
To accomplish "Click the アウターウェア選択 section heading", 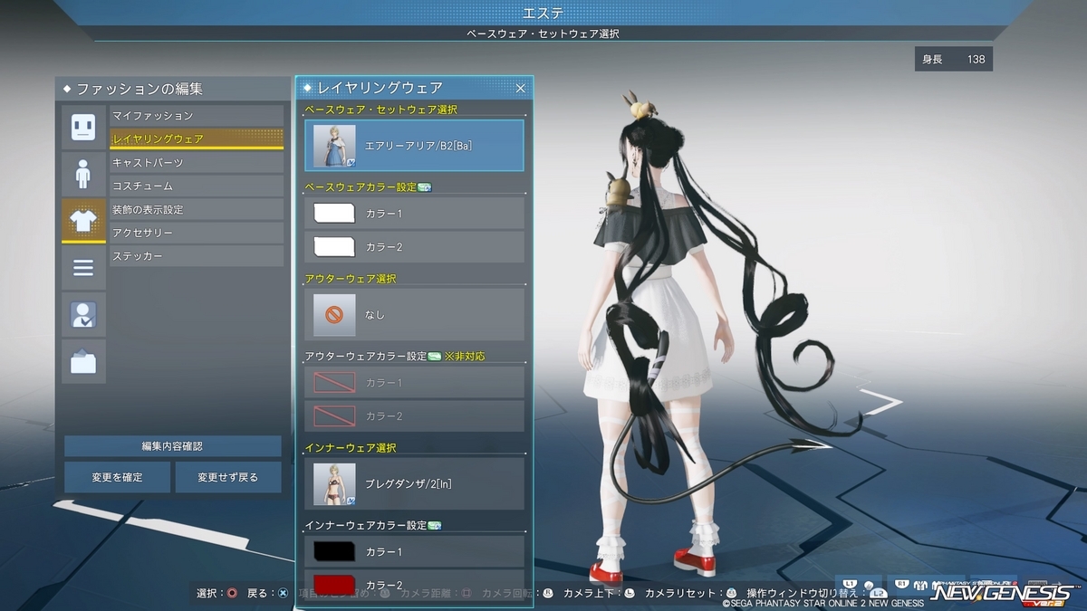I will tap(351, 279).
